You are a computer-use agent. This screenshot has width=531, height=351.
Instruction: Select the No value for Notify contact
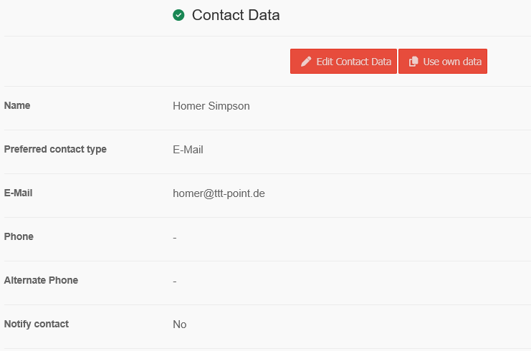pyautogui.click(x=180, y=324)
